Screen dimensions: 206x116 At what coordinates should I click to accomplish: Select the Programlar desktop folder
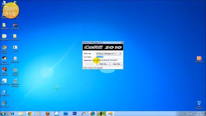tap(4, 37)
